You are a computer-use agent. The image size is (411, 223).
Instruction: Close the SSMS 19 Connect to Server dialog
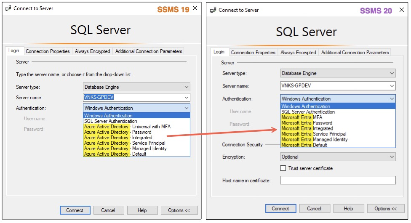tap(195, 8)
